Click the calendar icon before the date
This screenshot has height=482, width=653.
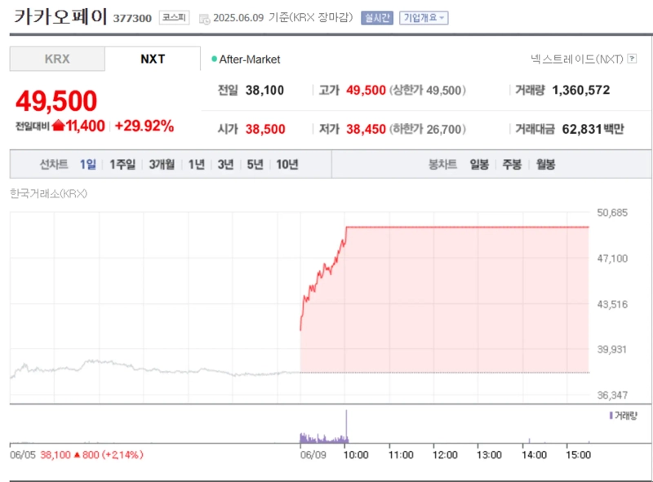pyautogui.click(x=204, y=18)
